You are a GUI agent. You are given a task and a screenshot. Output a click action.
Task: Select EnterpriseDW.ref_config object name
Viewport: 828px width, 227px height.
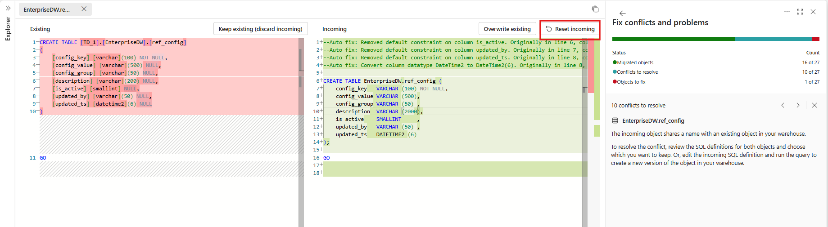point(653,120)
